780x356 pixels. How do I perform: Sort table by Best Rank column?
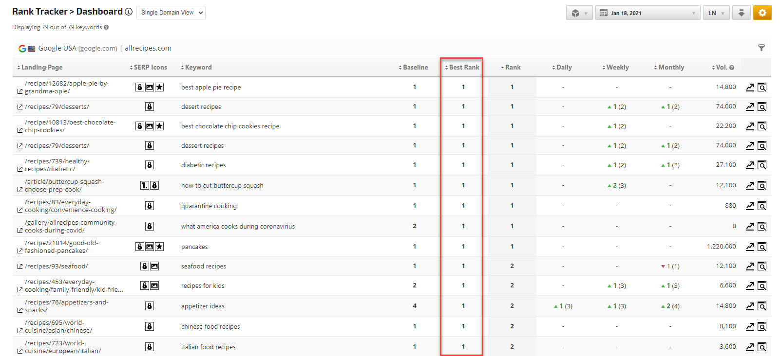463,67
